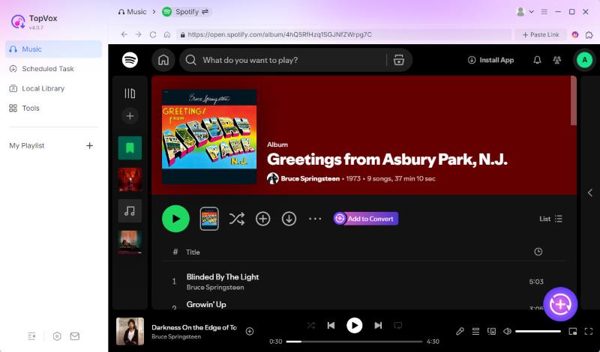Mute using the speaker icon

tap(508, 331)
